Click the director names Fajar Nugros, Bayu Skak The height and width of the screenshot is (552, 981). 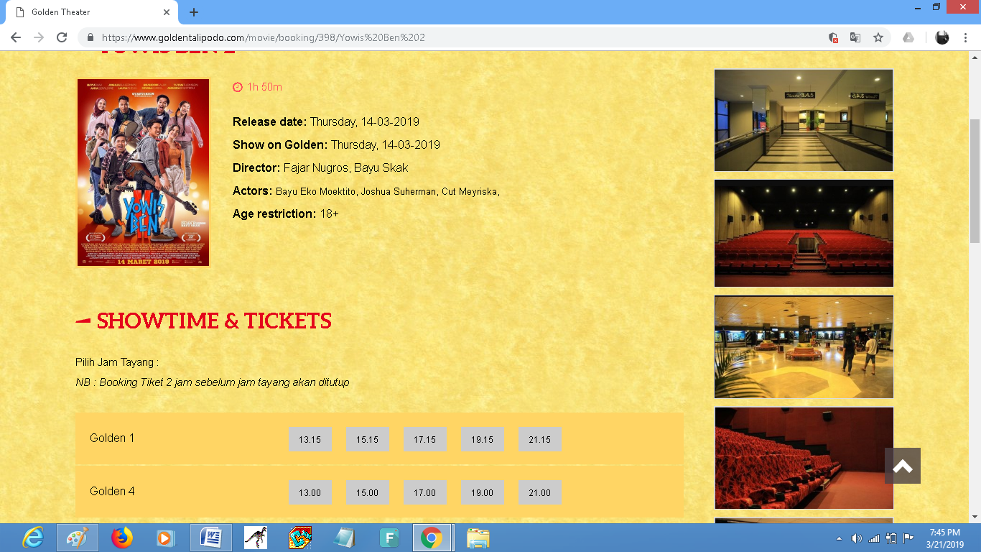(x=345, y=167)
